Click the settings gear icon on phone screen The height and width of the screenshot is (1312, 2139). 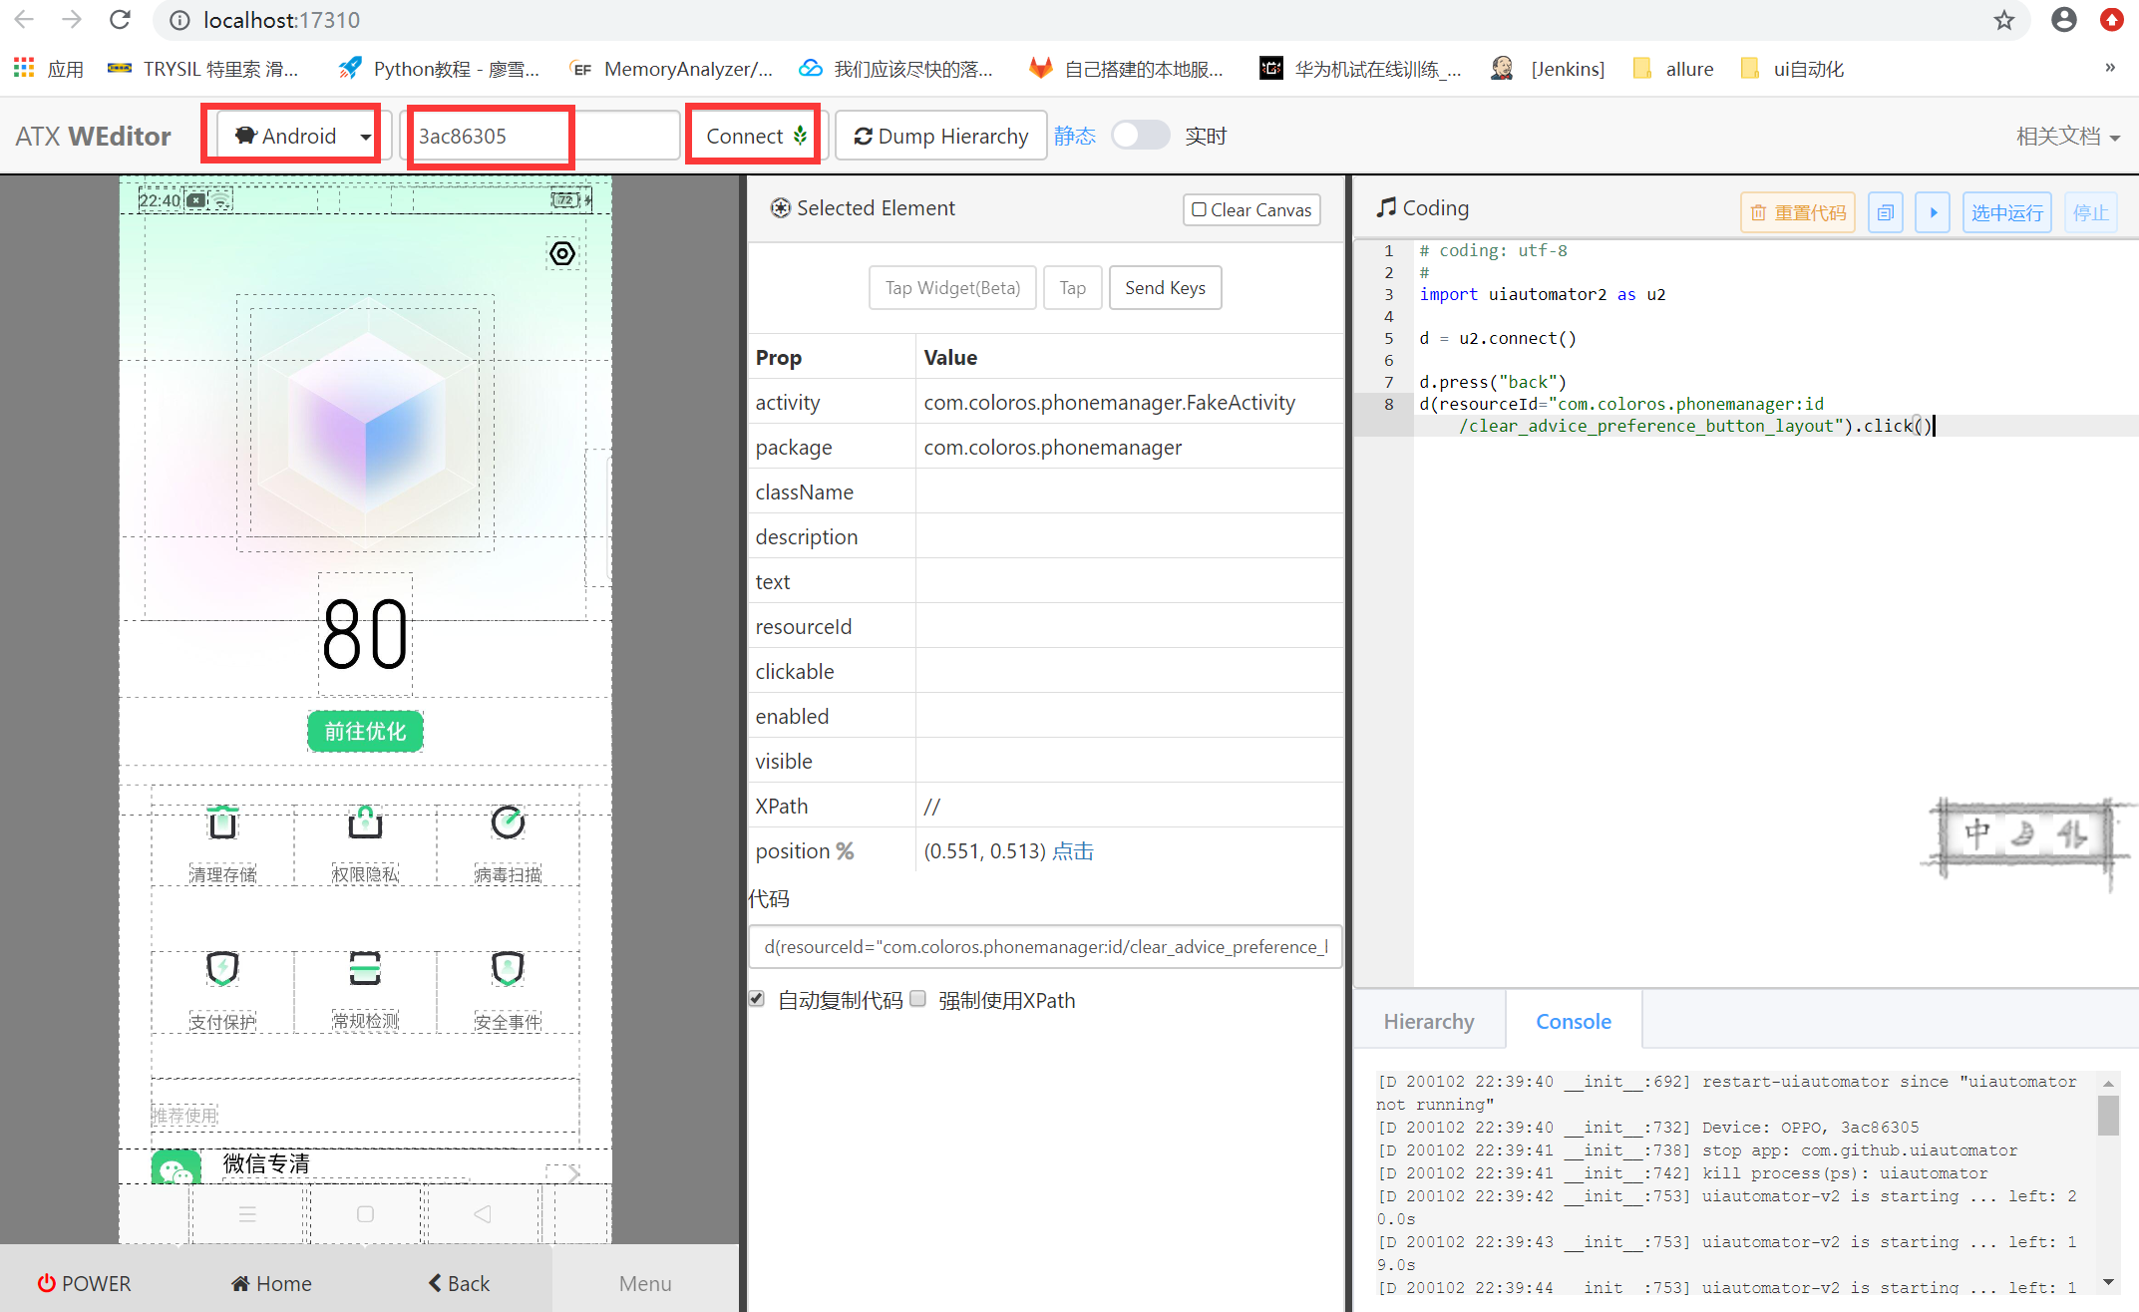[562, 253]
